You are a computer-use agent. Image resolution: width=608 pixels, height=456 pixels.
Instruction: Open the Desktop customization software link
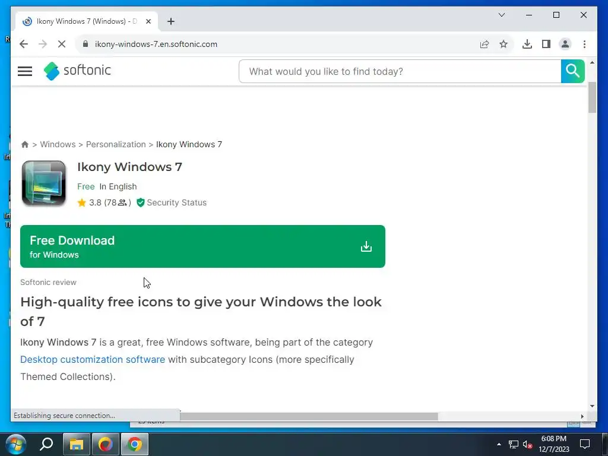pyautogui.click(x=93, y=359)
